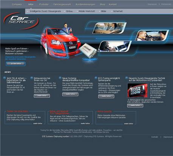Click the red heading 'Motor-Garantie'
173x156 pixels.
(x=105, y=111)
